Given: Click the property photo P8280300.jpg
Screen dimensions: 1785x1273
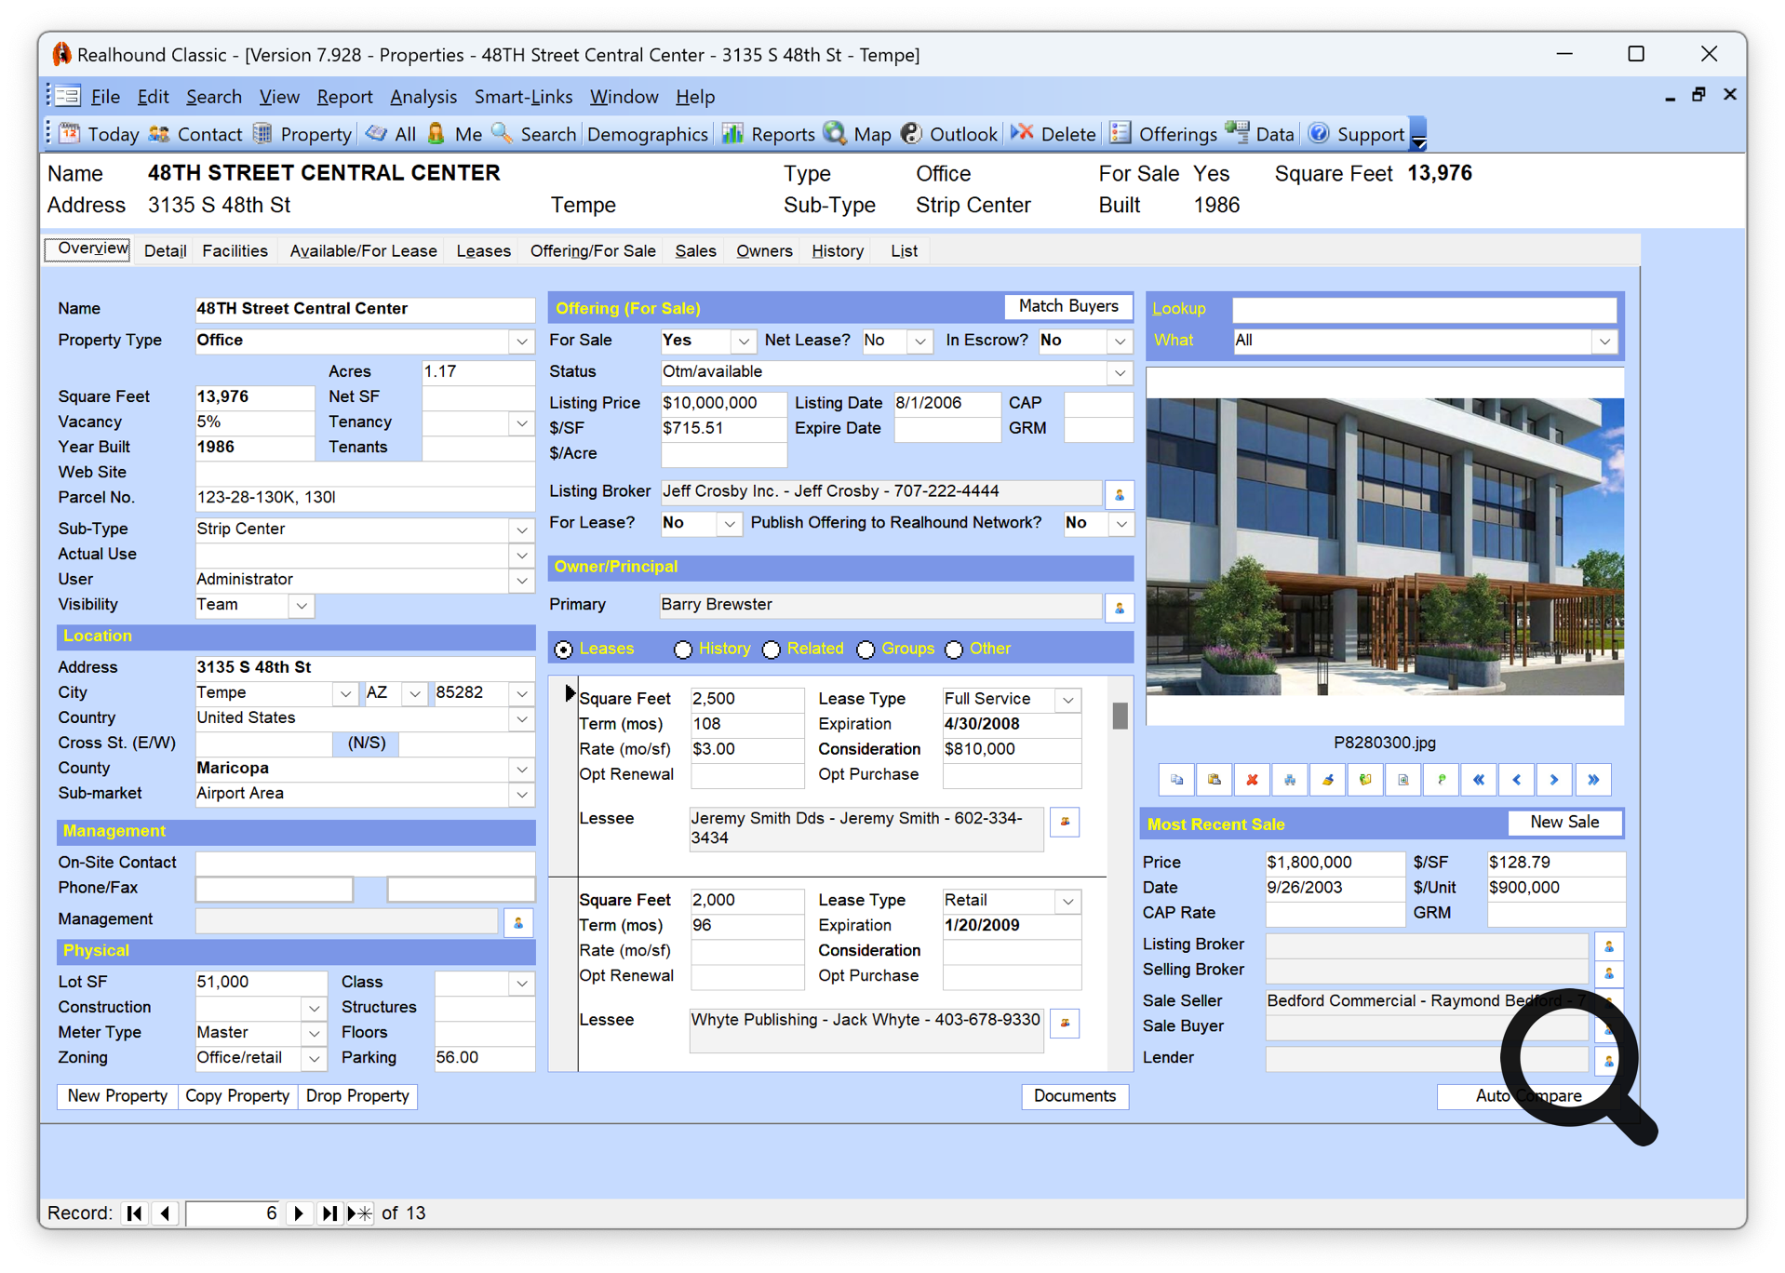Looking at the screenshot, I should pyautogui.click(x=1385, y=547).
